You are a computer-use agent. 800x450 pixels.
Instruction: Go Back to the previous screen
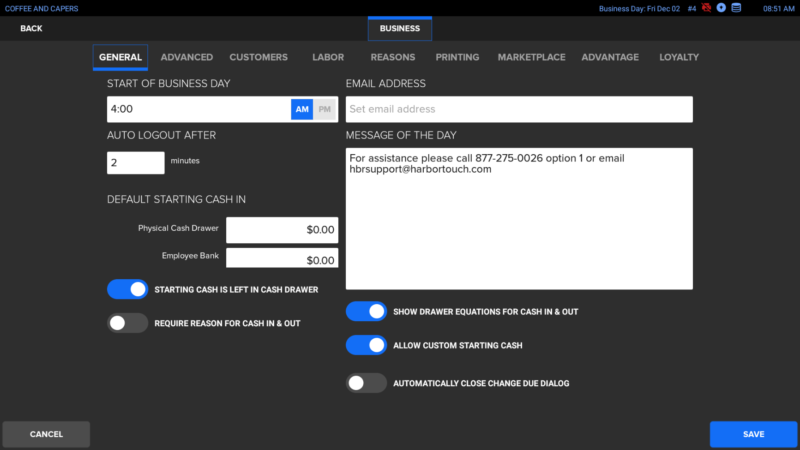pyautogui.click(x=31, y=29)
